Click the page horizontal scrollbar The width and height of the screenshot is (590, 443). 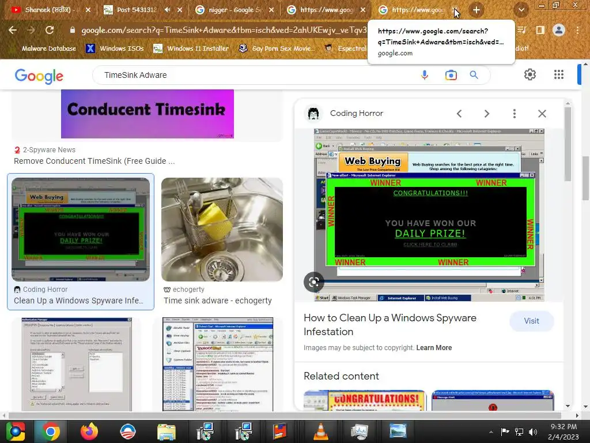(x=285, y=415)
